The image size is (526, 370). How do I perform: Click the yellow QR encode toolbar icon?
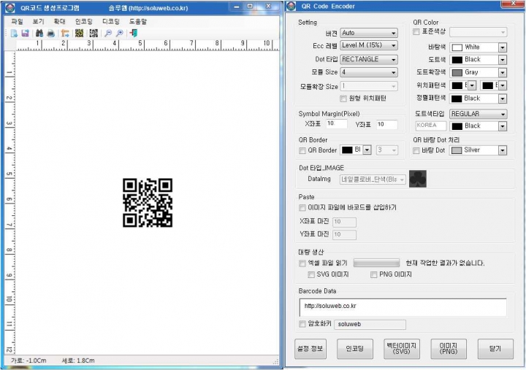(x=79, y=33)
